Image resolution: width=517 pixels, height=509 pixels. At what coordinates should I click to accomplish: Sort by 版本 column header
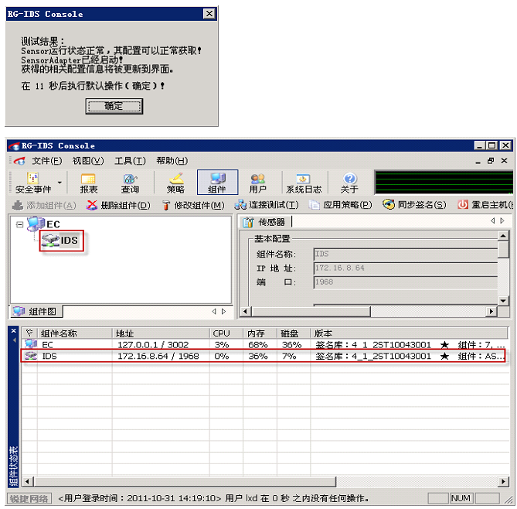click(x=409, y=333)
